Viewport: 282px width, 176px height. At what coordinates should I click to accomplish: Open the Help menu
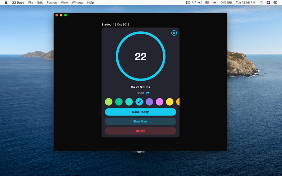(x=91, y=2)
